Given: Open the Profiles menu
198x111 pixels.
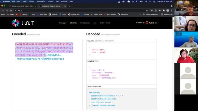Looking at the screenshot, I should (50, 2).
